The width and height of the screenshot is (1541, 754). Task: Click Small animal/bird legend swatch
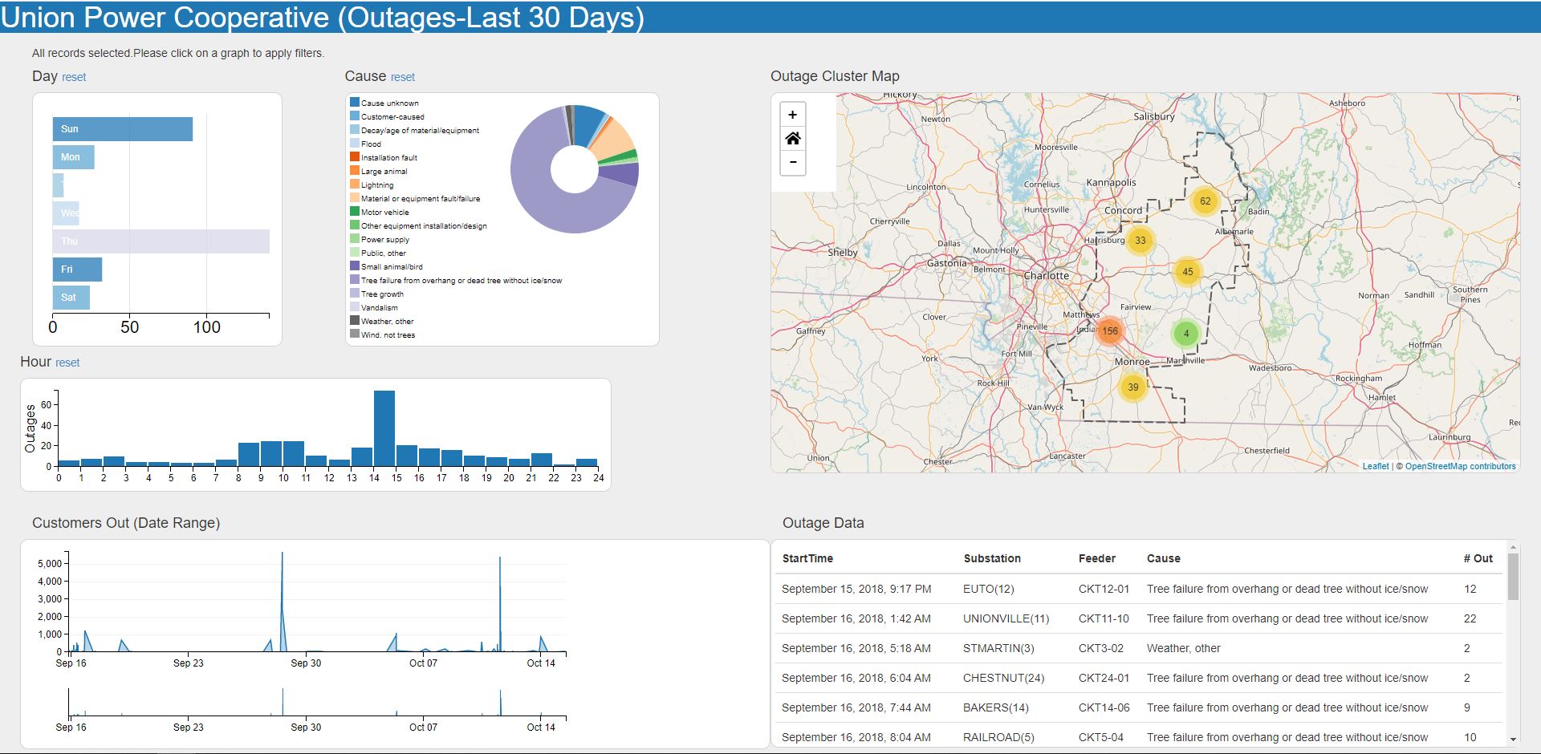(x=355, y=266)
